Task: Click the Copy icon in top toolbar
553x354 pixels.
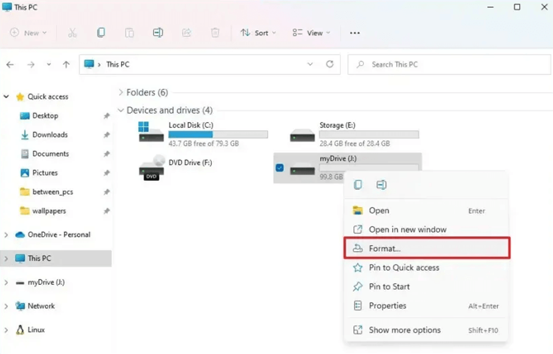Action: (x=101, y=33)
